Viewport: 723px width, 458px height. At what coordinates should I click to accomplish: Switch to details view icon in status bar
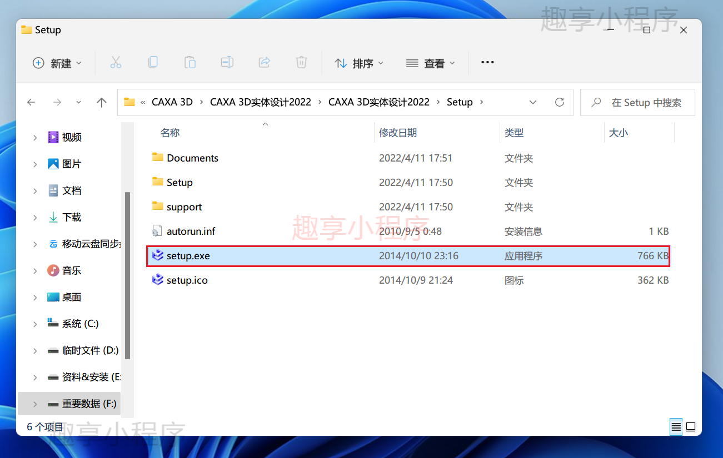(676, 427)
